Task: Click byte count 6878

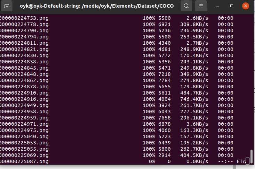Action: click(x=165, y=124)
